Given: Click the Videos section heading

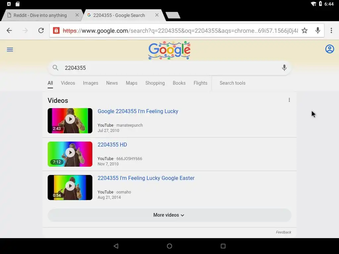Looking at the screenshot, I should coord(58,101).
